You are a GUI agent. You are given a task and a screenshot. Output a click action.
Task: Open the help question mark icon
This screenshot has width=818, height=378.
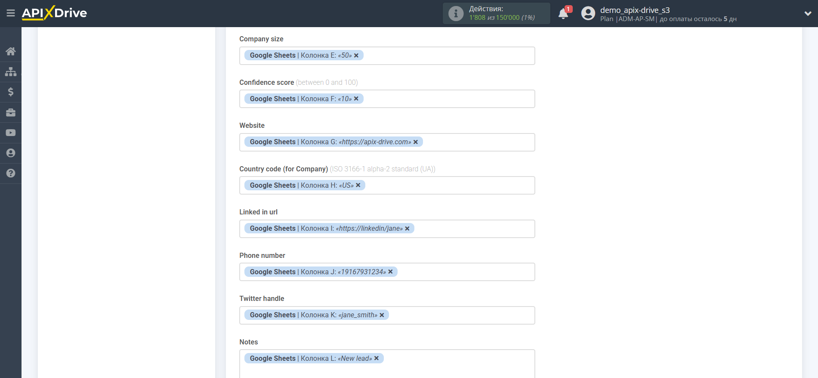coord(11,173)
